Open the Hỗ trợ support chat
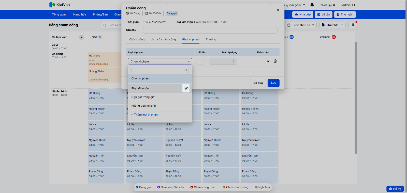This screenshot has width=407, height=193. click(x=395, y=189)
